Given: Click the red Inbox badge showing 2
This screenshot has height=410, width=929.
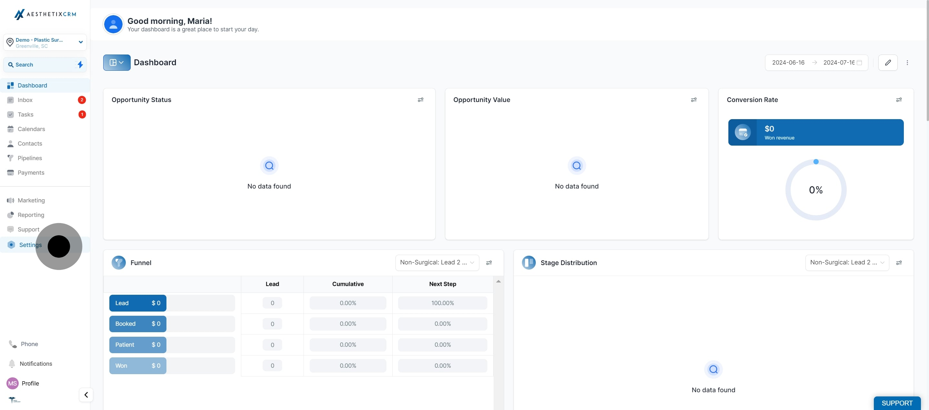Looking at the screenshot, I should click(x=82, y=100).
